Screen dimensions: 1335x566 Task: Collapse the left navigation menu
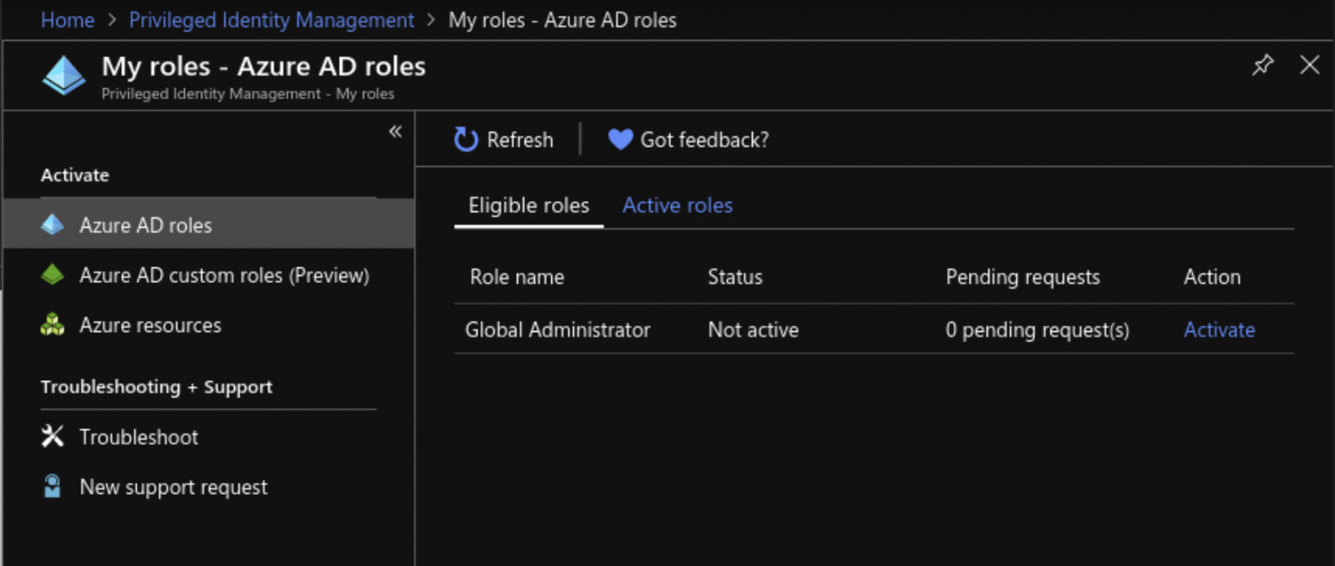tap(395, 132)
